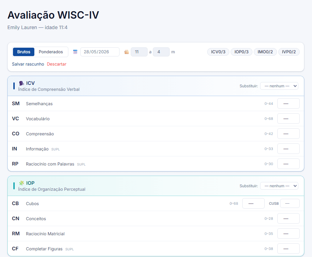Click the calendar icon beside the date
The width and height of the screenshot is (312, 257).
(x=75, y=52)
